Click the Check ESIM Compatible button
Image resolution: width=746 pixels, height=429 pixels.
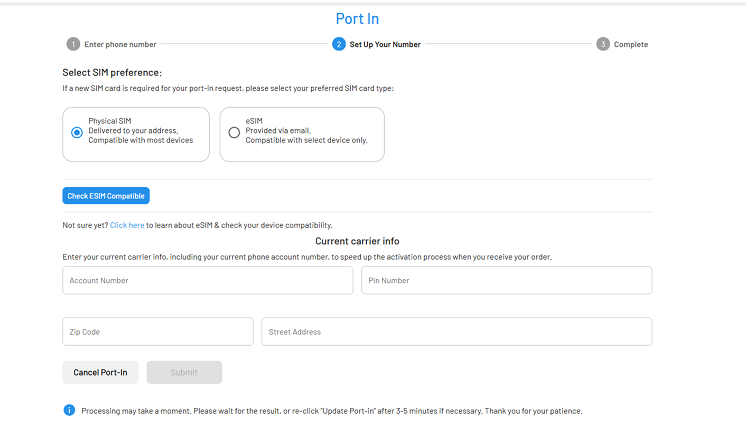(x=106, y=195)
